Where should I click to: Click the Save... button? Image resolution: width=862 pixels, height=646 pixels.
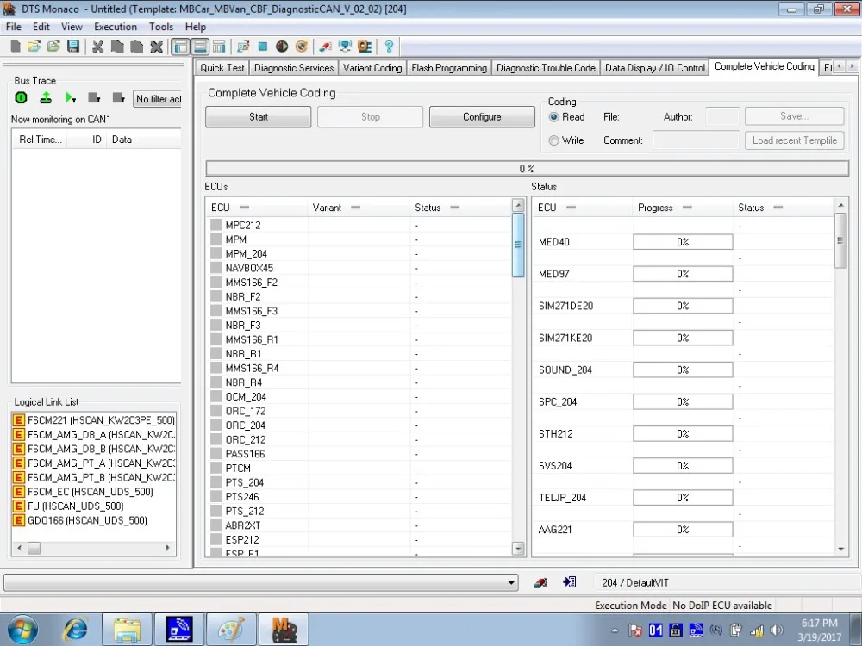tap(794, 116)
